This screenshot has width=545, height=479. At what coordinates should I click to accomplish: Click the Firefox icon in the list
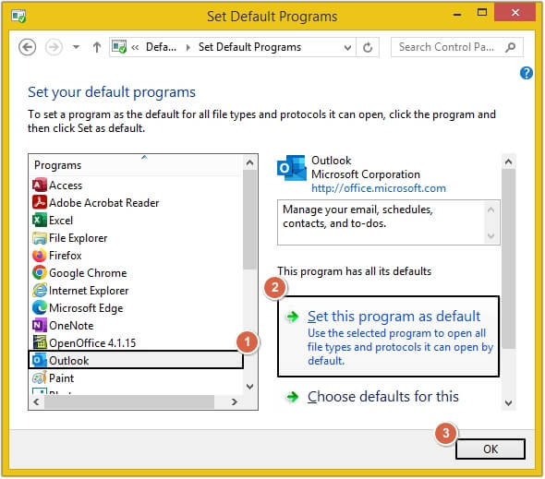click(x=40, y=256)
